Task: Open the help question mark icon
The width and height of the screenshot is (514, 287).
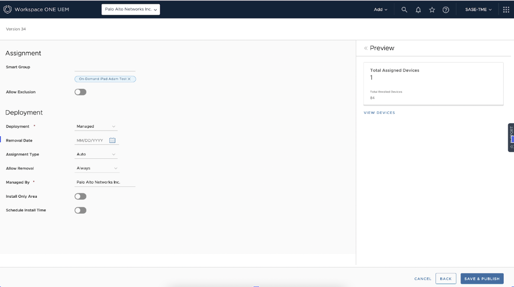Action: point(445,9)
